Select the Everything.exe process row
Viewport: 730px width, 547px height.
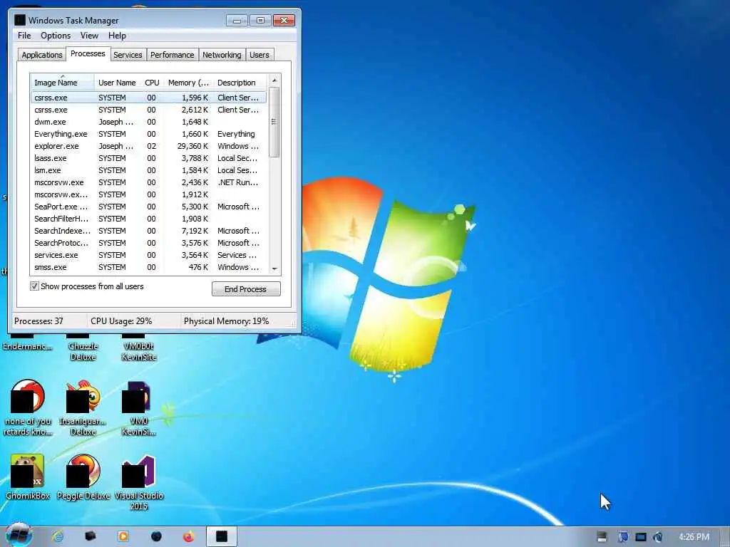(x=148, y=134)
